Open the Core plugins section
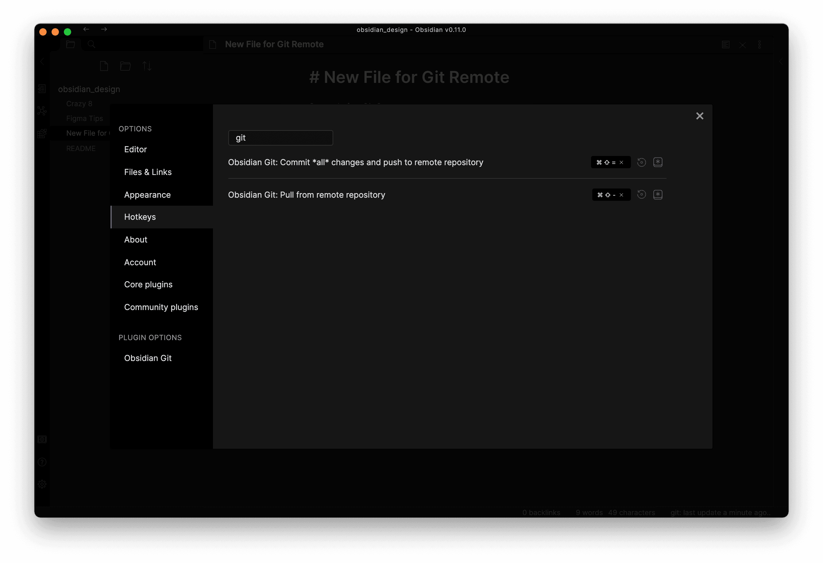 [x=148, y=285]
